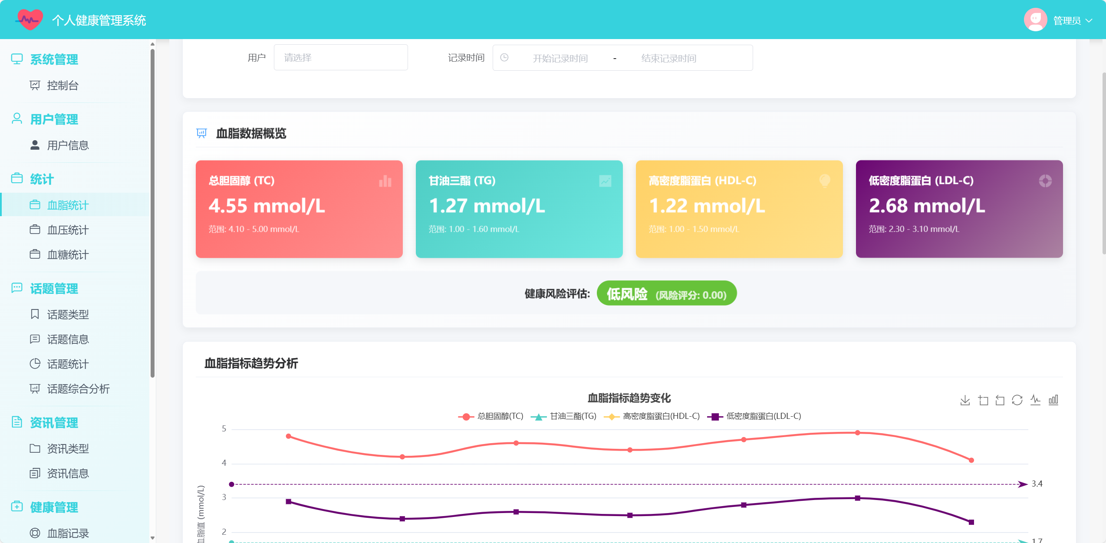Click the 甘油三酯 (TG) card
Viewport: 1106px width, 543px height.
[x=519, y=209]
